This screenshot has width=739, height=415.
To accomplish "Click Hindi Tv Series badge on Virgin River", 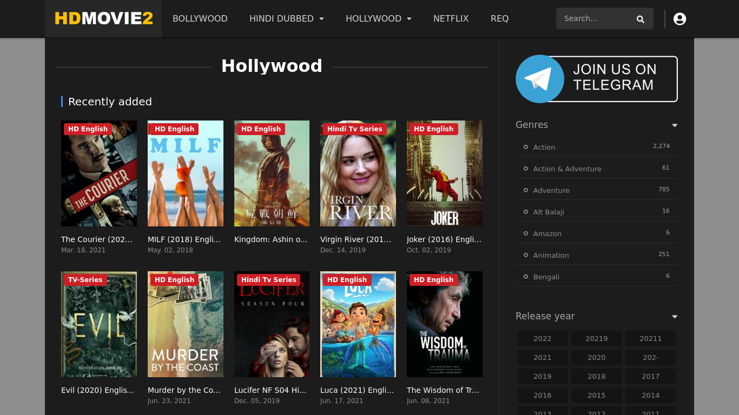I will 355,129.
